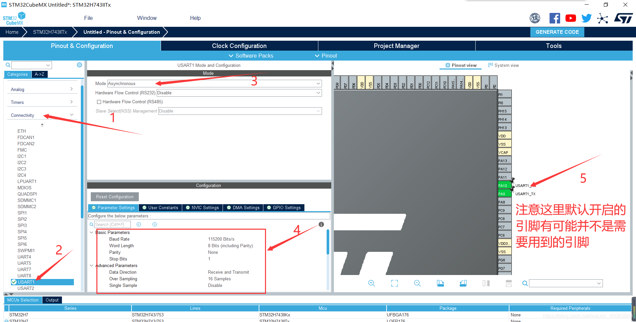636x322 pixels.
Task: Open Hardware Flow Control (RS232) dropdown
Action: (239, 93)
